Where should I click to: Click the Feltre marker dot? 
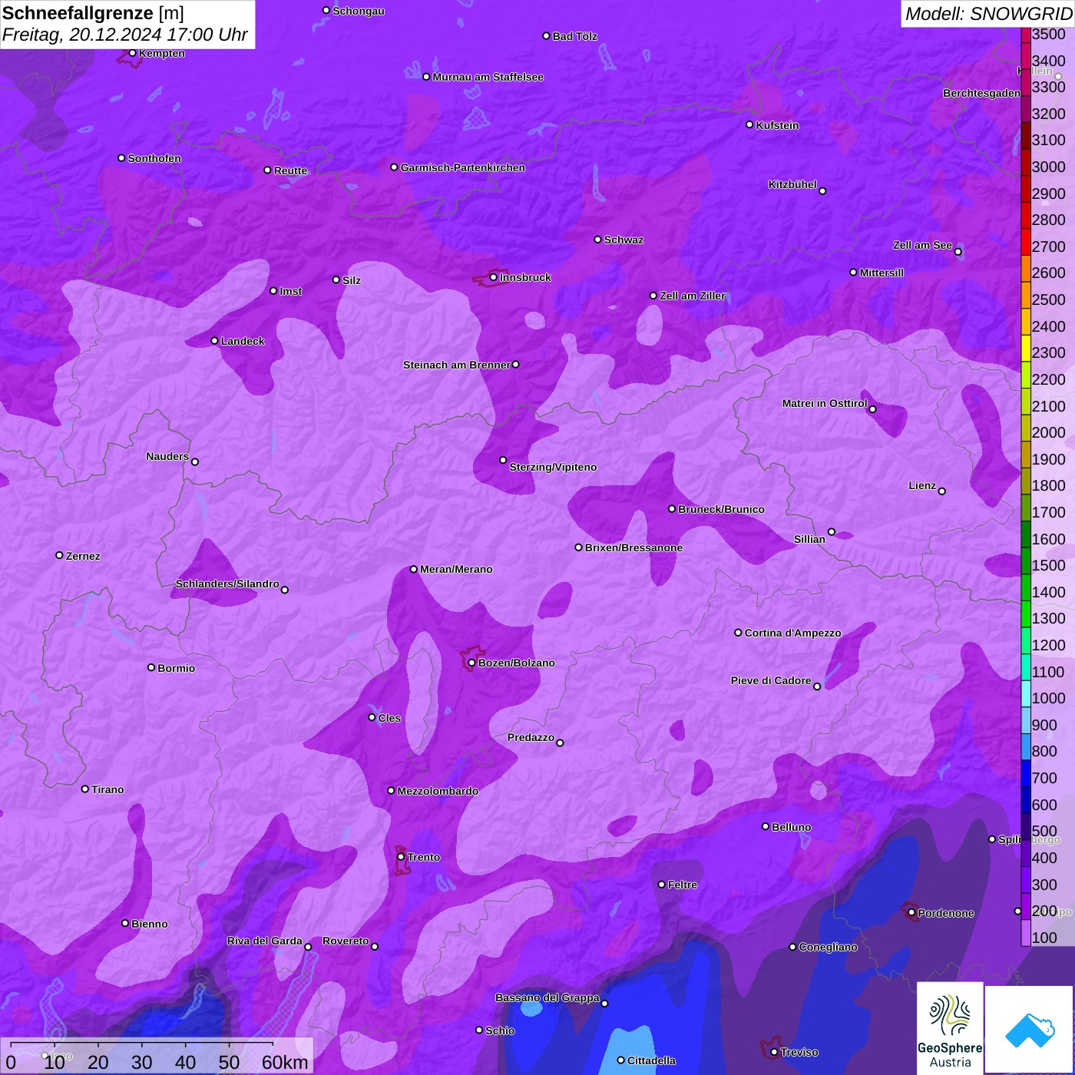click(662, 885)
